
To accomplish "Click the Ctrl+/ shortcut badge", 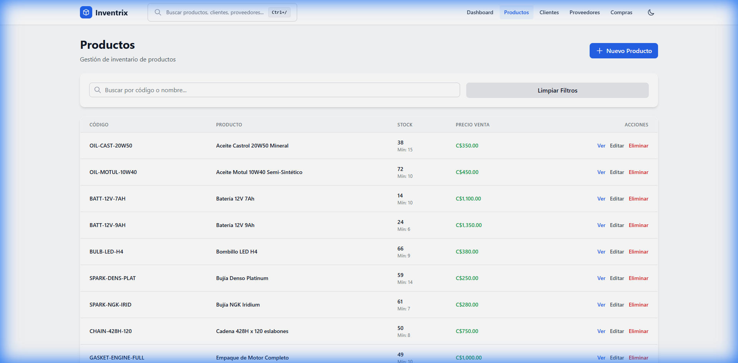I will [279, 12].
